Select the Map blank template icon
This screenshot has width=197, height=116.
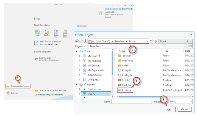tap(37, 32)
